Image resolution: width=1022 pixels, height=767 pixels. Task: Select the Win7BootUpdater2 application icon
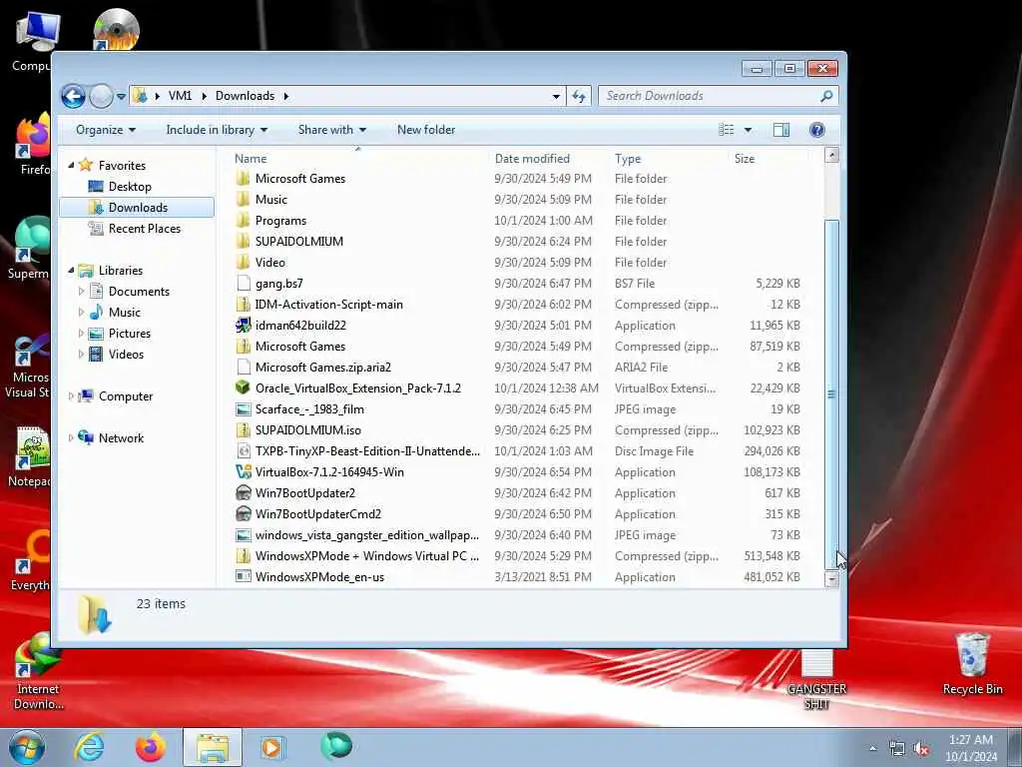244,493
